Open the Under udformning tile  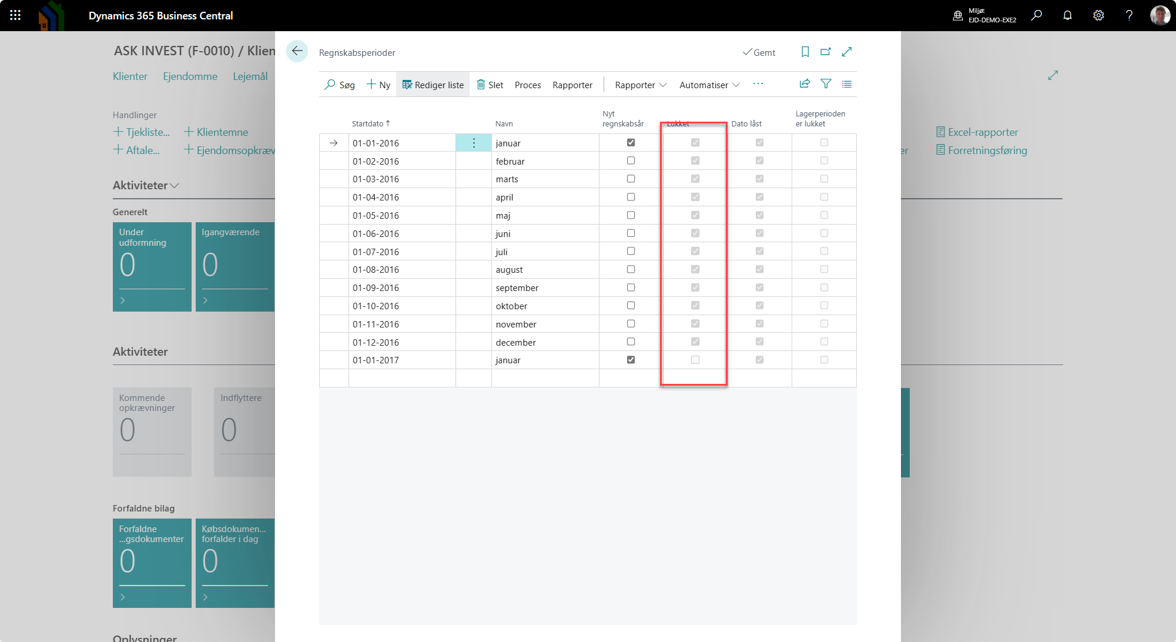(x=152, y=266)
